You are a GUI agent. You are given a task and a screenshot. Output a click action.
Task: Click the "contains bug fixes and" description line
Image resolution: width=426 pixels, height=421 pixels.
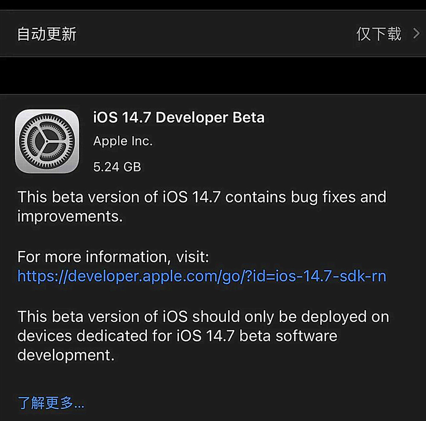(x=306, y=197)
